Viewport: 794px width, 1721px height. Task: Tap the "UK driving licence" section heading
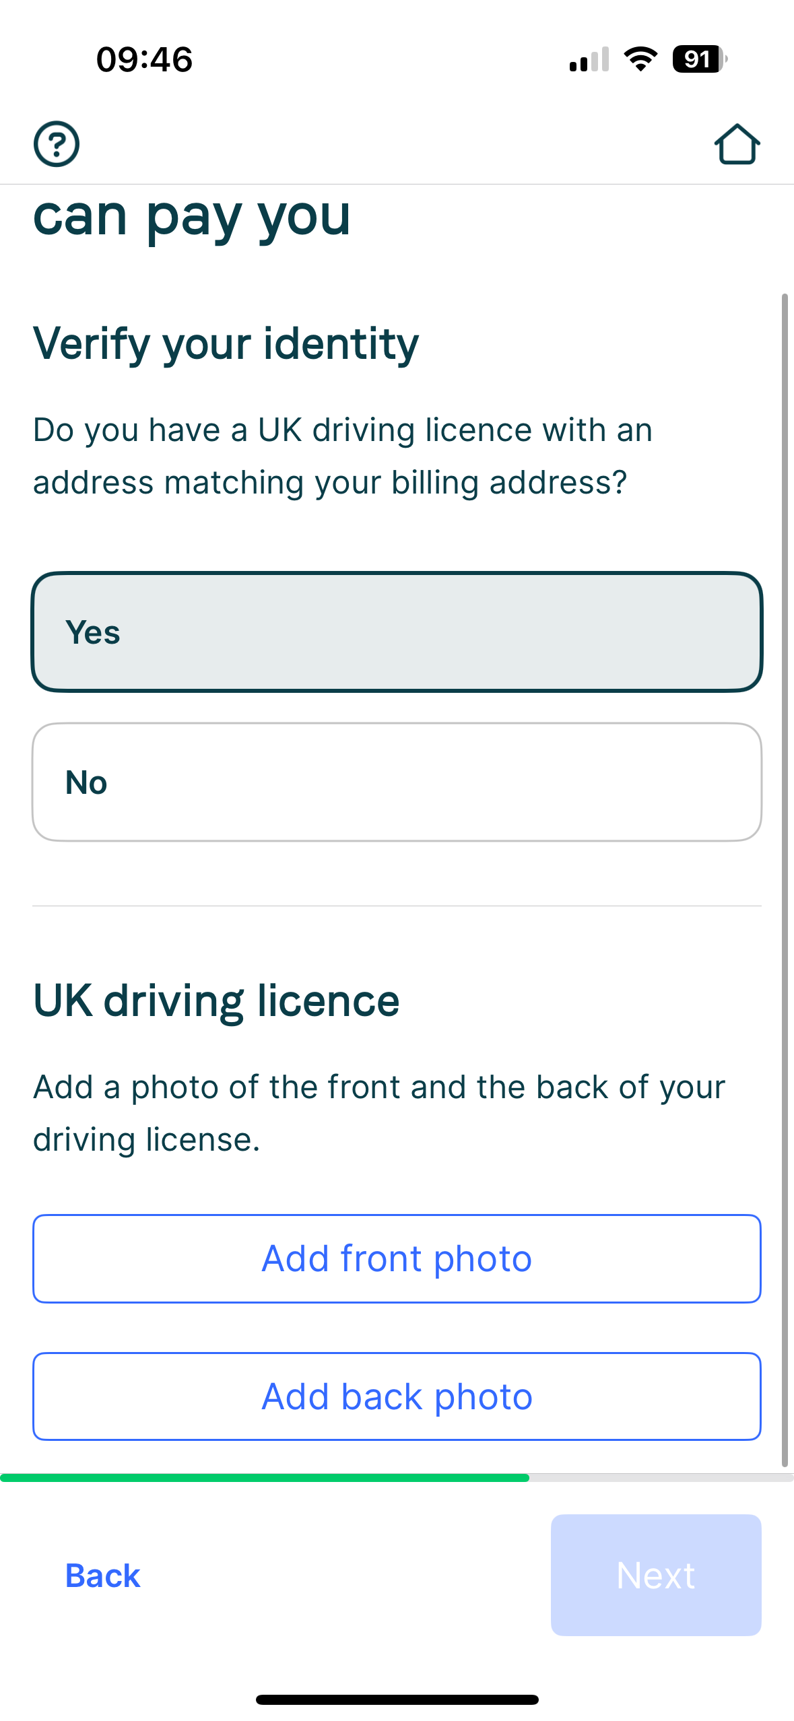(216, 1001)
